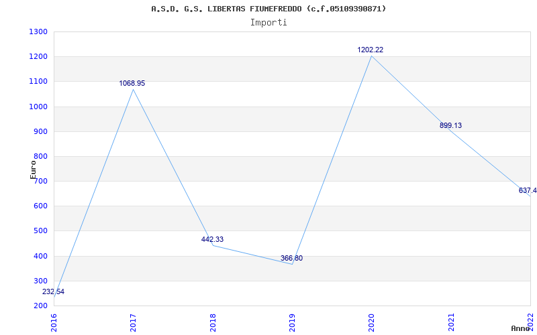Click the 2018 x-axis year label
Viewport: 537px width, 335px height.
pos(213,322)
